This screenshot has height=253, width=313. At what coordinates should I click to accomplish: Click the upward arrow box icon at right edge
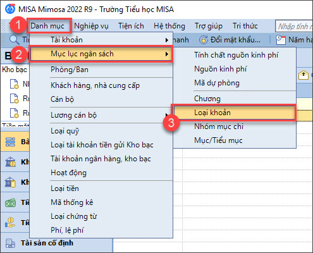(x=304, y=75)
